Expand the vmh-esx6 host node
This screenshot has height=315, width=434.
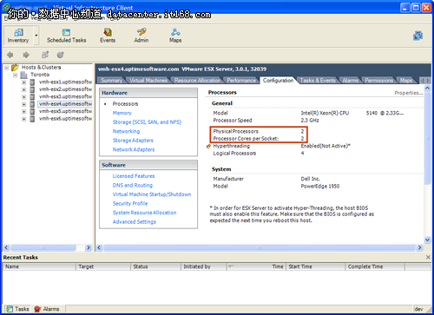pyautogui.click(x=24, y=119)
